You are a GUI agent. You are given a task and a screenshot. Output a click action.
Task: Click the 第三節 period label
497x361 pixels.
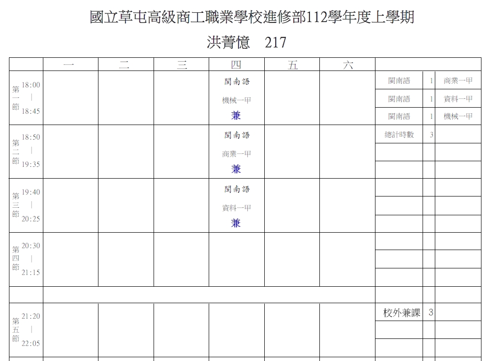click(x=16, y=204)
